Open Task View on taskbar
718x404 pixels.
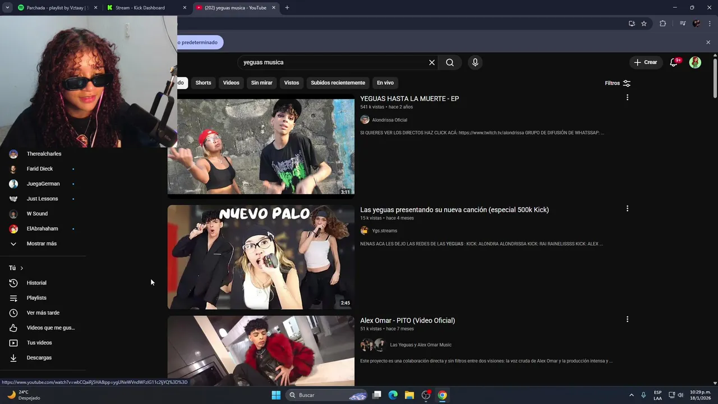[x=377, y=395]
